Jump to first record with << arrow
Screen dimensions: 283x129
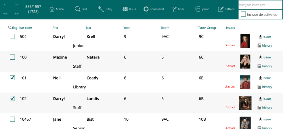click(x=5, y=14)
